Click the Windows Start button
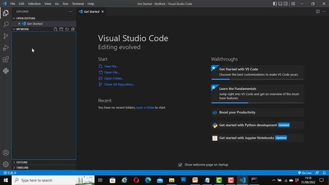The height and width of the screenshot is (185, 329). (6, 180)
